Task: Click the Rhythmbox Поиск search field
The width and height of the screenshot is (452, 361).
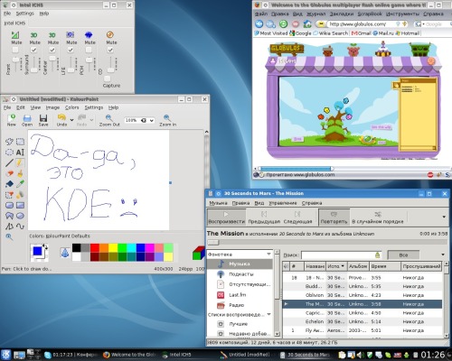Action: 341,255
